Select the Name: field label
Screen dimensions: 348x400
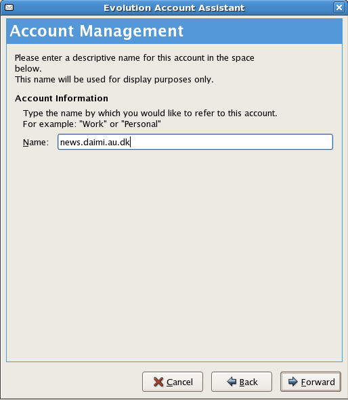coord(36,143)
